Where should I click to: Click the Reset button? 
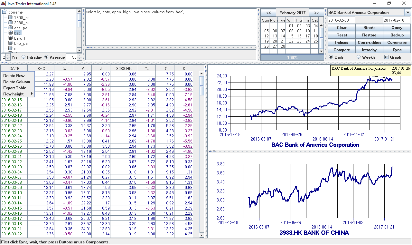pyautogui.click(x=342, y=35)
